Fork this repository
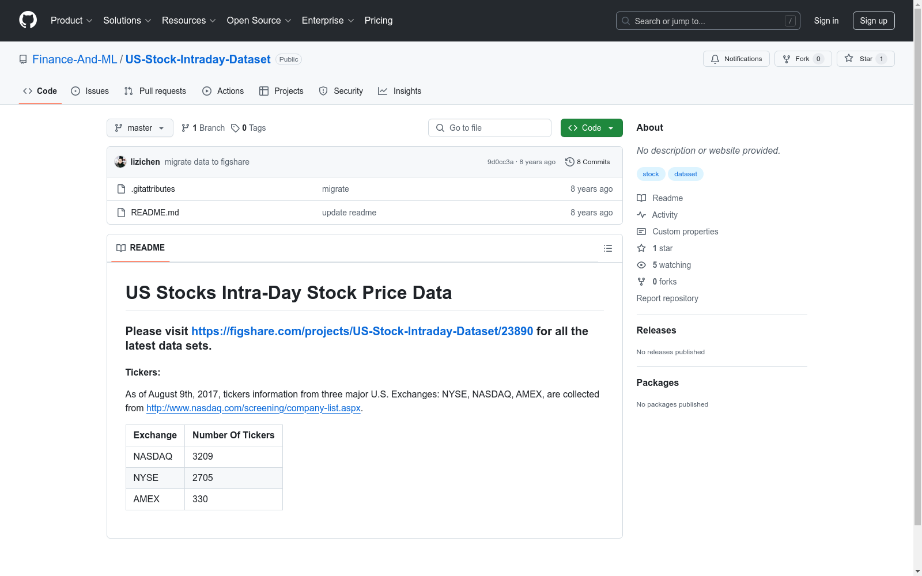This screenshot has width=922, height=576. 803,59
